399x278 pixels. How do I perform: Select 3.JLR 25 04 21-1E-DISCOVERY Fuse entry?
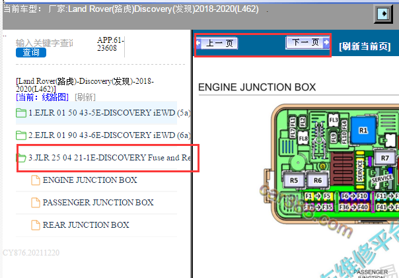(110, 158)
